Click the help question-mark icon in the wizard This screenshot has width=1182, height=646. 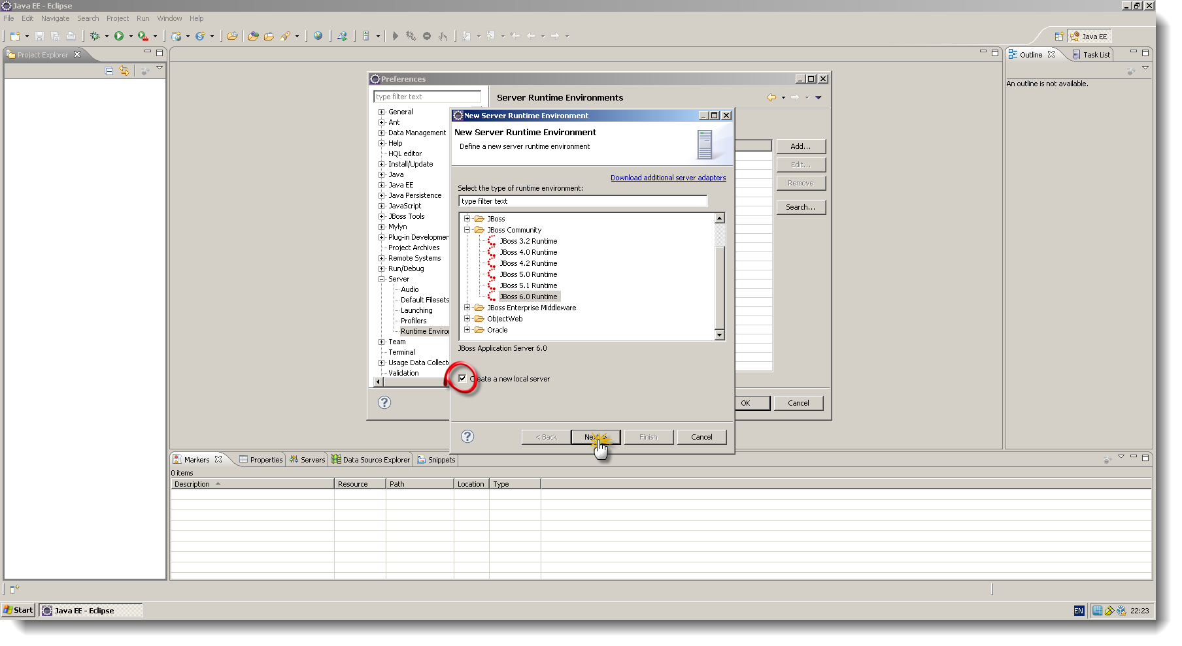pyautogui.click(x=467, y=436)
